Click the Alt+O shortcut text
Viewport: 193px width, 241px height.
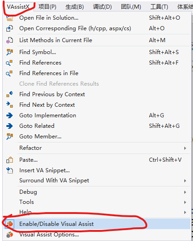[157, 28]
